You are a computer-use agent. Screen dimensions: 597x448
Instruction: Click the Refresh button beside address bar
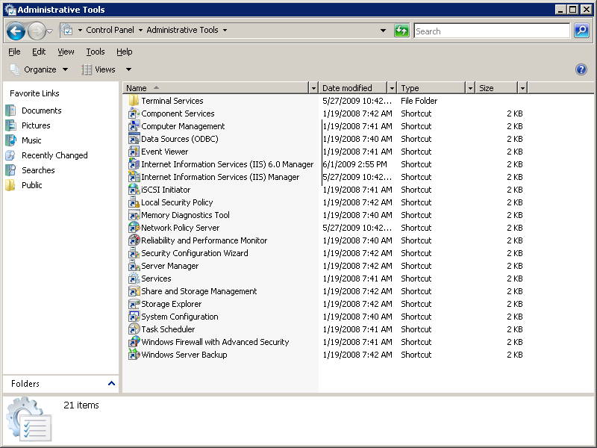[401, 31]
